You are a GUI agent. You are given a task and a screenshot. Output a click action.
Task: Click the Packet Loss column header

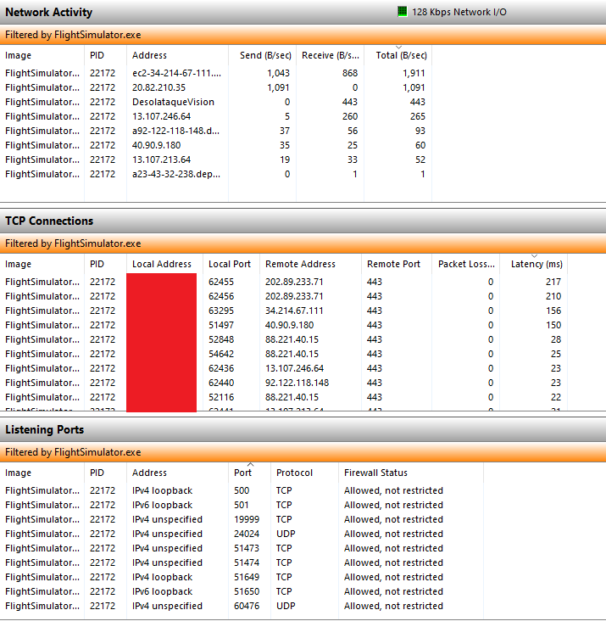tap(466, 264)
